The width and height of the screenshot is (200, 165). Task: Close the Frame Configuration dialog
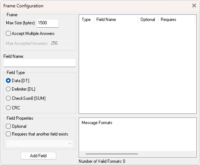pyautogui.click(x=194, y=6)
